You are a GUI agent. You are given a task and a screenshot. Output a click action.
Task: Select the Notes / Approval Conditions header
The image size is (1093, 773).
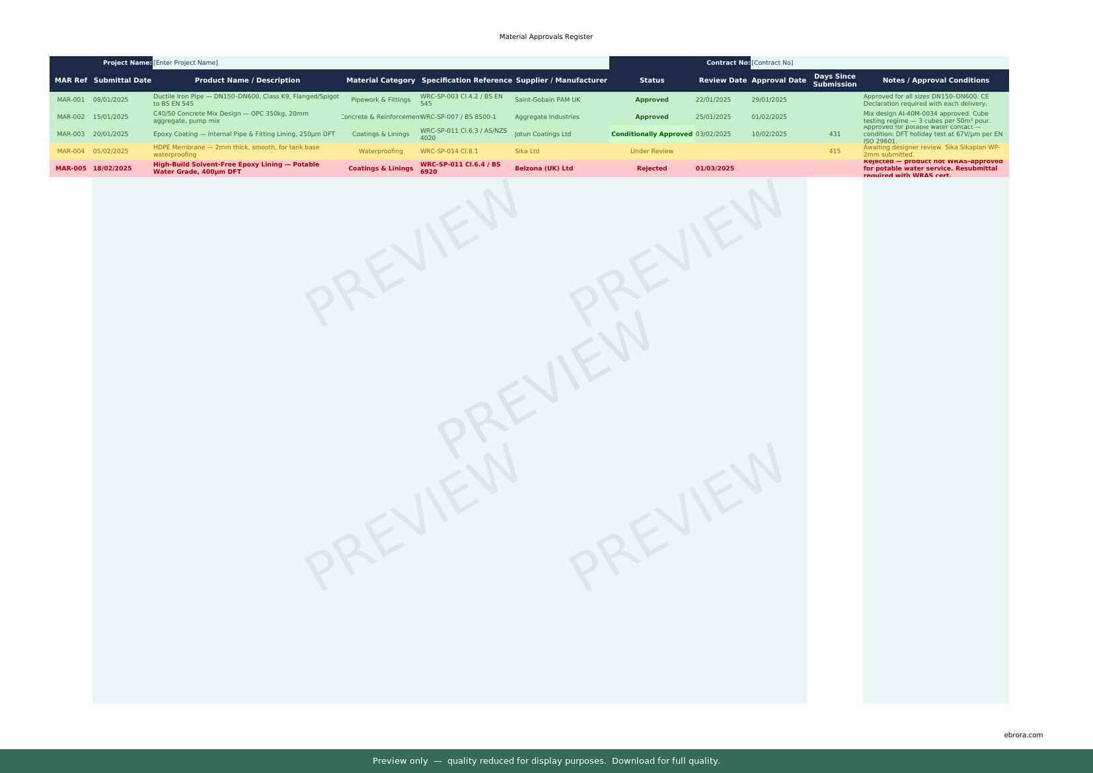click(935, 81)
